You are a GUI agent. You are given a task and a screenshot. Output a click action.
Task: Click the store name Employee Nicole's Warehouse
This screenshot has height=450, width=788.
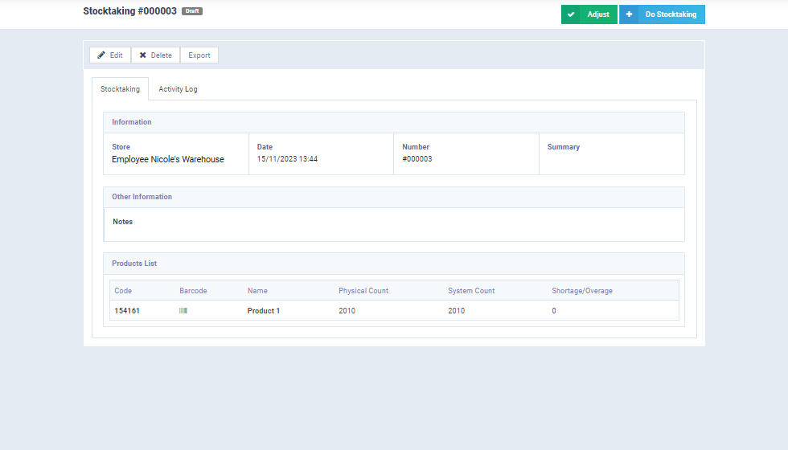pyautogui.click(x=168, y=159)
